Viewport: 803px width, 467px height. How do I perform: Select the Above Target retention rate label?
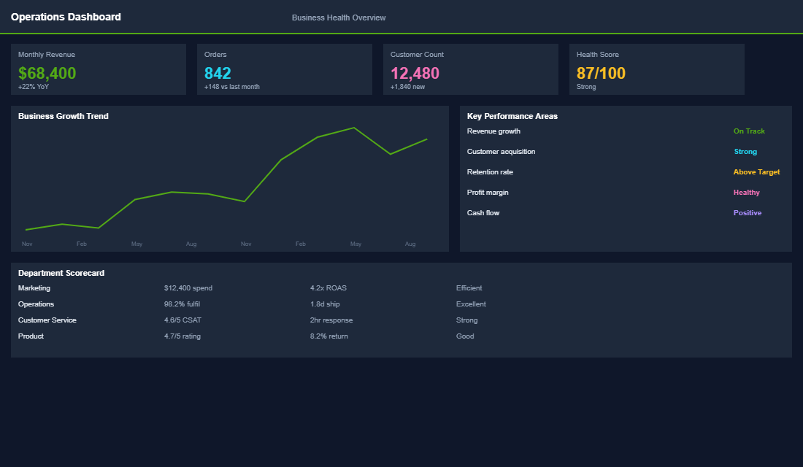click(x=756, y=171)
